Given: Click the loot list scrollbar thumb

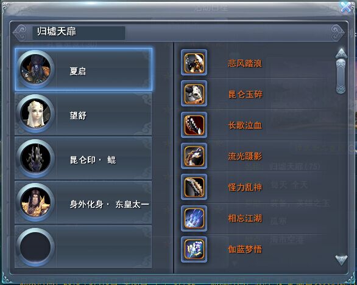Looking at the screenshot, I should point(341,76).
